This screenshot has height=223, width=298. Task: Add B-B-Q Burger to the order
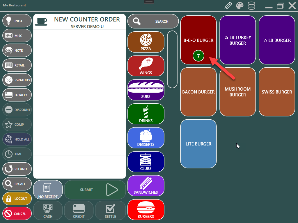[x=198, y=40]
